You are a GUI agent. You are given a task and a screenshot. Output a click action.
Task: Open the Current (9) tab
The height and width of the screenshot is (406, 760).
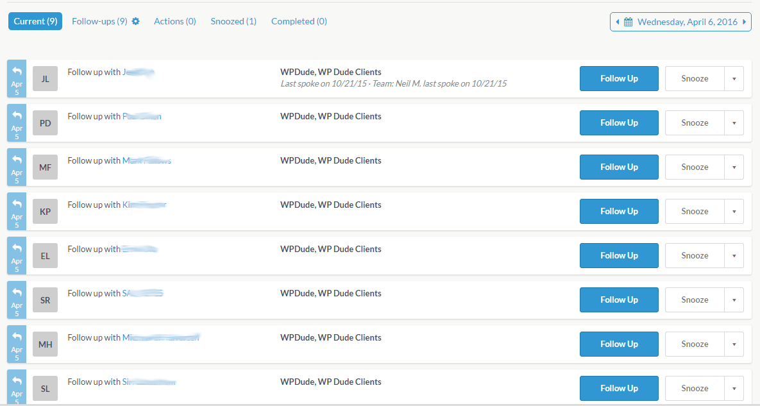[35, 21]
